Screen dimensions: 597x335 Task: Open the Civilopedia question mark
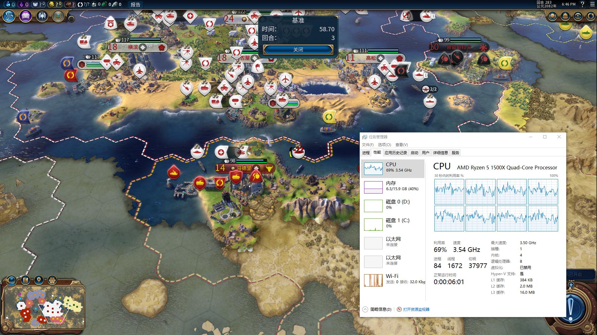583,4
